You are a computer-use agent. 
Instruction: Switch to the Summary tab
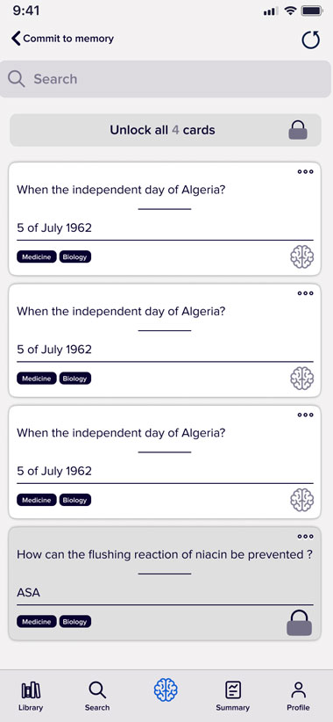pos(233,697)
